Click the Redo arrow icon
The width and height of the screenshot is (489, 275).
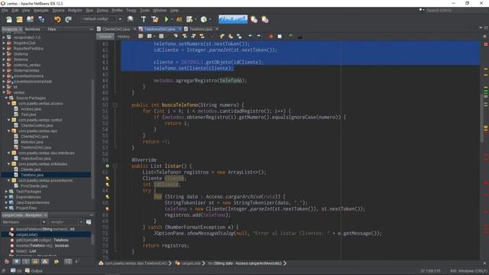click(x=68, y=19)
